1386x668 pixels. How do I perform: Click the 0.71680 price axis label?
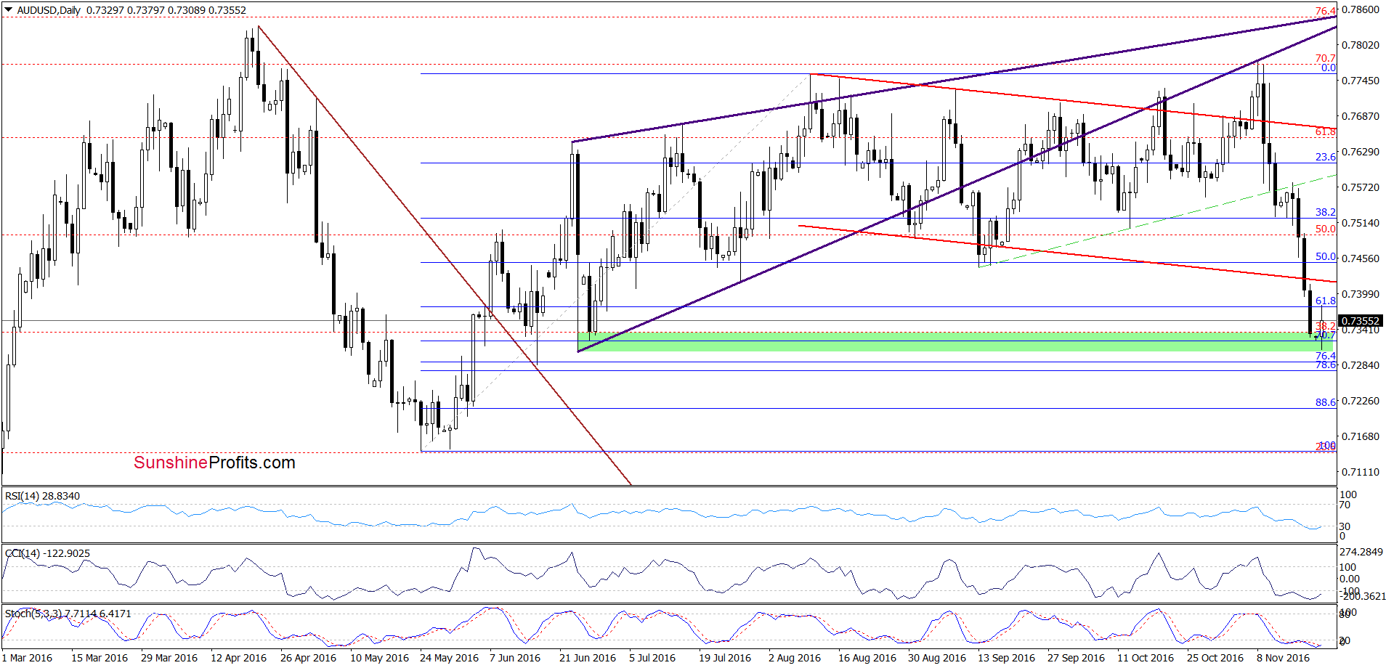tap(1360, 436)
